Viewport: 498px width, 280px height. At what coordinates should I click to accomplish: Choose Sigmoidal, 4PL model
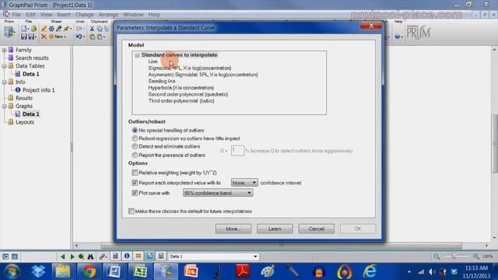click(x=190, y=68)
